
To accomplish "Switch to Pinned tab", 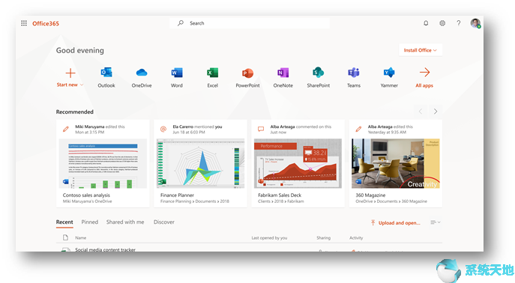I will [90, 222].
